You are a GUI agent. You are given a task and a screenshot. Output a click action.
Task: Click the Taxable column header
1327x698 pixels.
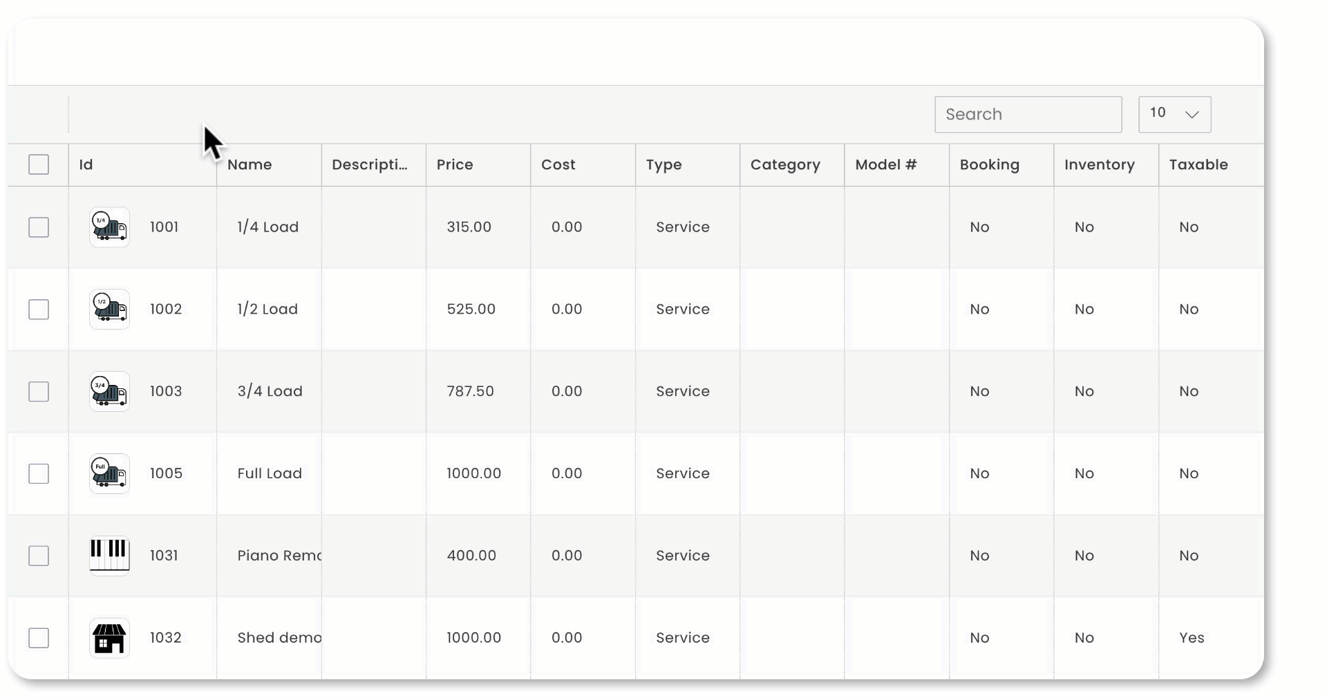click(x=1198, y=164)
